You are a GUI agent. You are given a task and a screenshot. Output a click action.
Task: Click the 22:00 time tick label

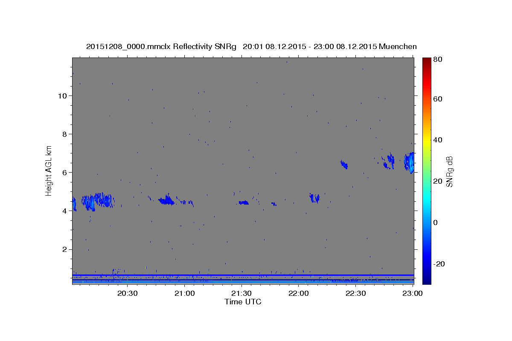[299, 293]
